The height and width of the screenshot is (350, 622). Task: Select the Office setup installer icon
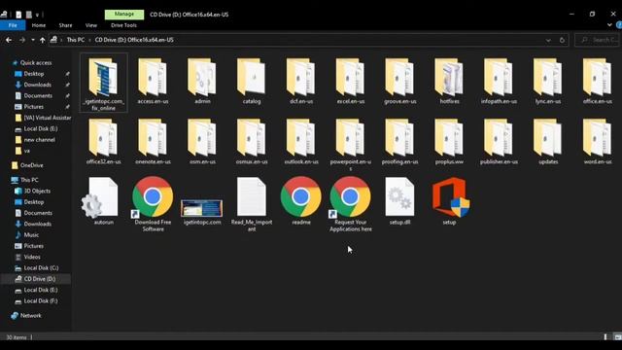(451, 197)
